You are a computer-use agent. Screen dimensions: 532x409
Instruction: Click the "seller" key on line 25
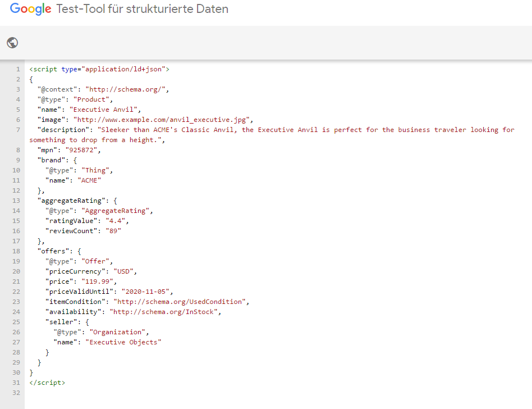click(61, 322)
